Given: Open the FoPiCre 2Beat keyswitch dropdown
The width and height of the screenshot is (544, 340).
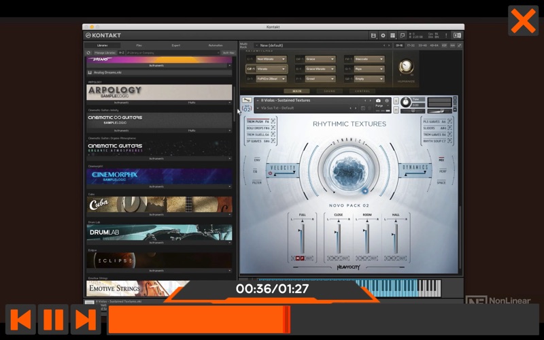Looking at the screenshot, I should click(271, 79).
